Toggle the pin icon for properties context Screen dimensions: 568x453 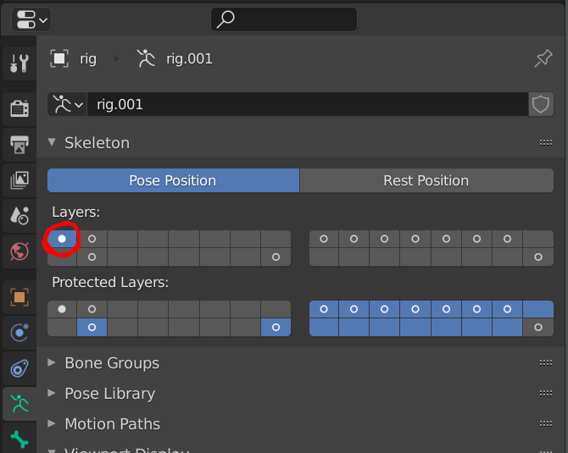click(x=543, y=58)
